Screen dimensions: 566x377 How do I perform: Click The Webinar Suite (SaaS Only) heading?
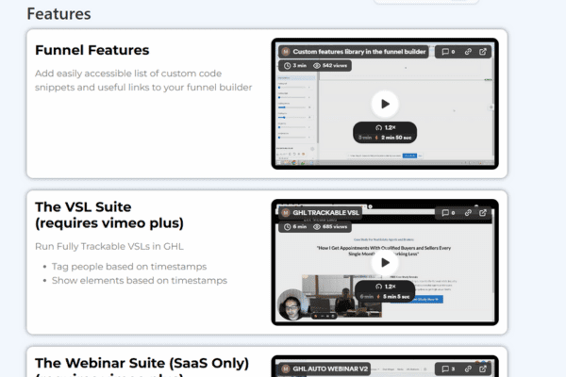(141, 363)
